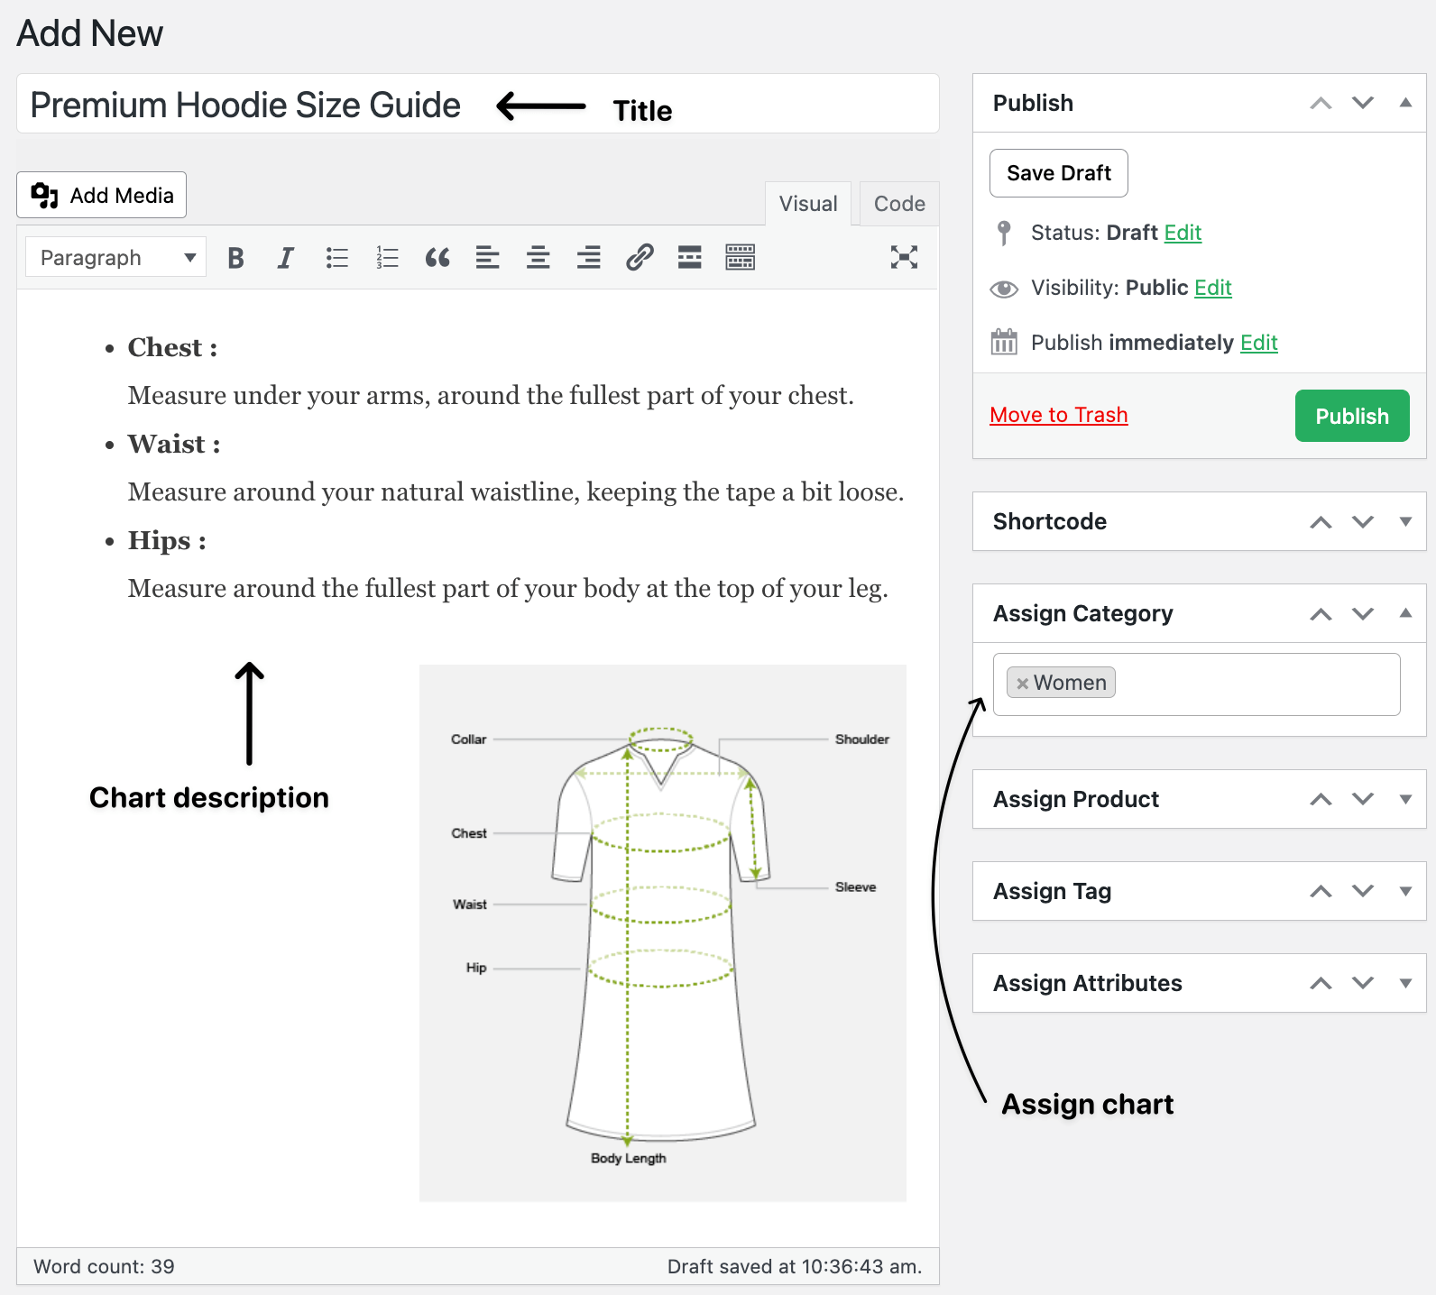Switch to the Code editor tab
The image size is (1436, 1295).
(899, 204)
